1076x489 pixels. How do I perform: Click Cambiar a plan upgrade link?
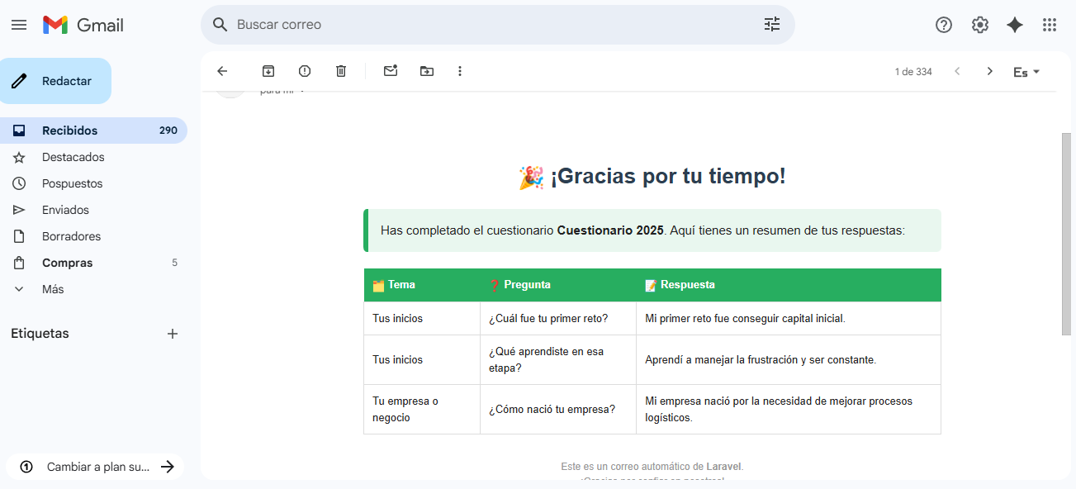[97, 467]
